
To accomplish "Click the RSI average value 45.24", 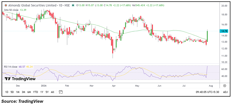I will point(29,67).
